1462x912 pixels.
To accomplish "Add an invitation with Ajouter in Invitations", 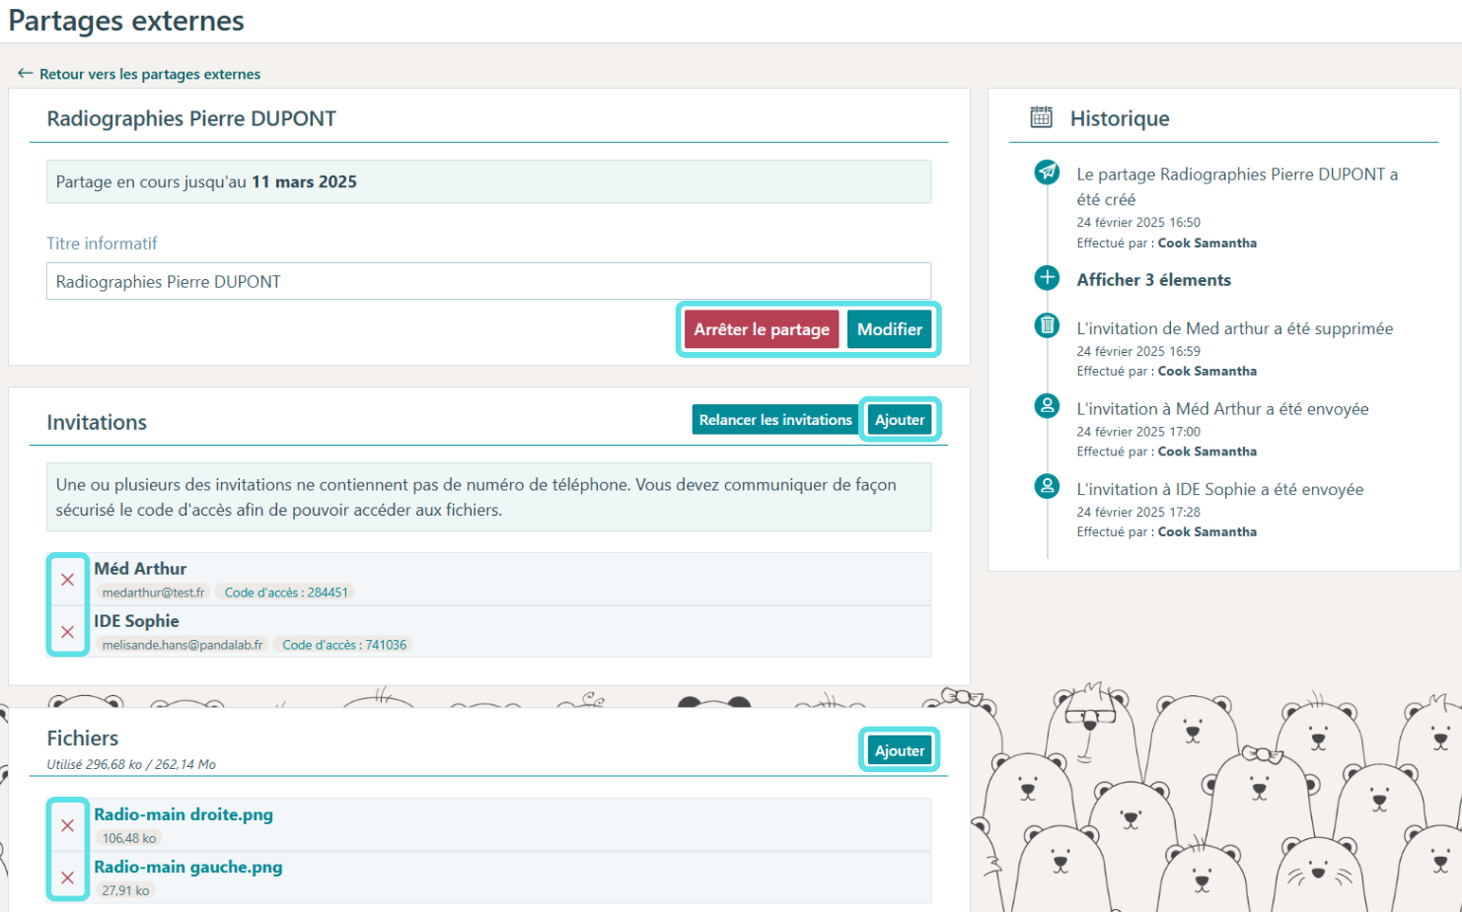I will (900, 420).
